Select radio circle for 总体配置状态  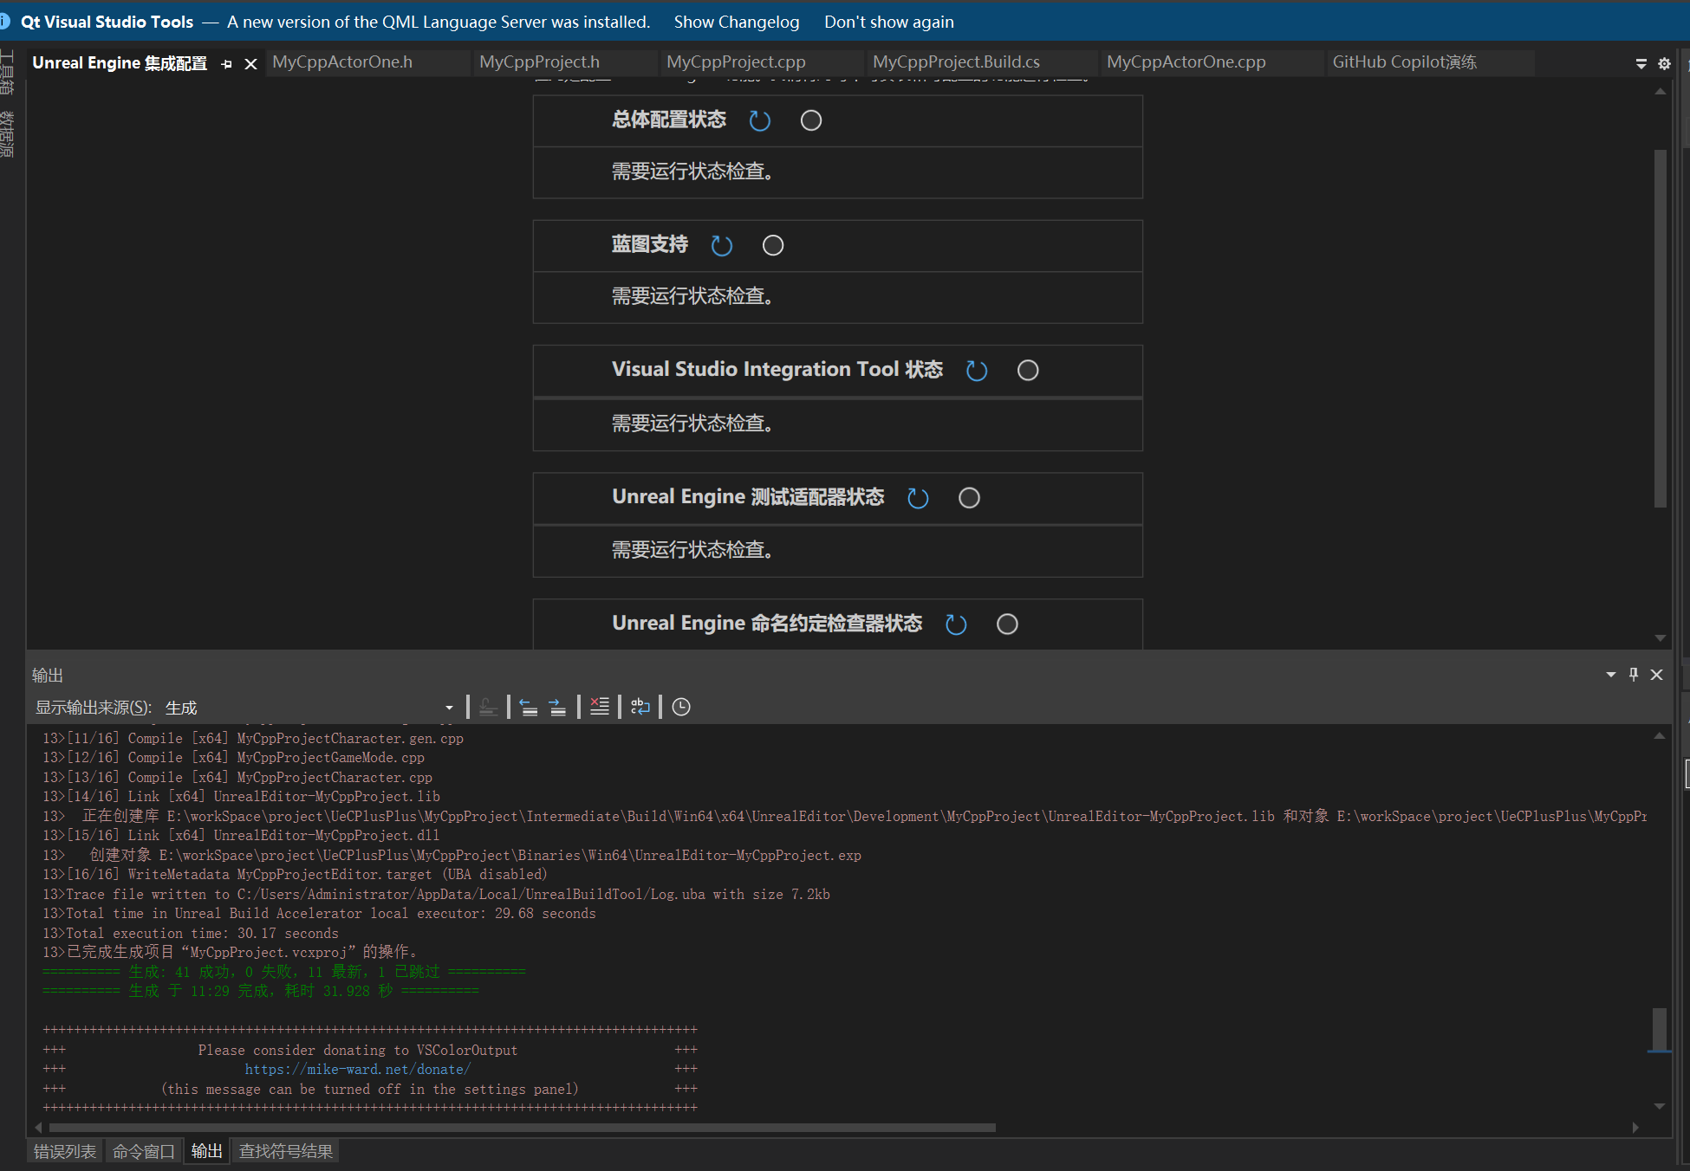(x=810, y=120)
